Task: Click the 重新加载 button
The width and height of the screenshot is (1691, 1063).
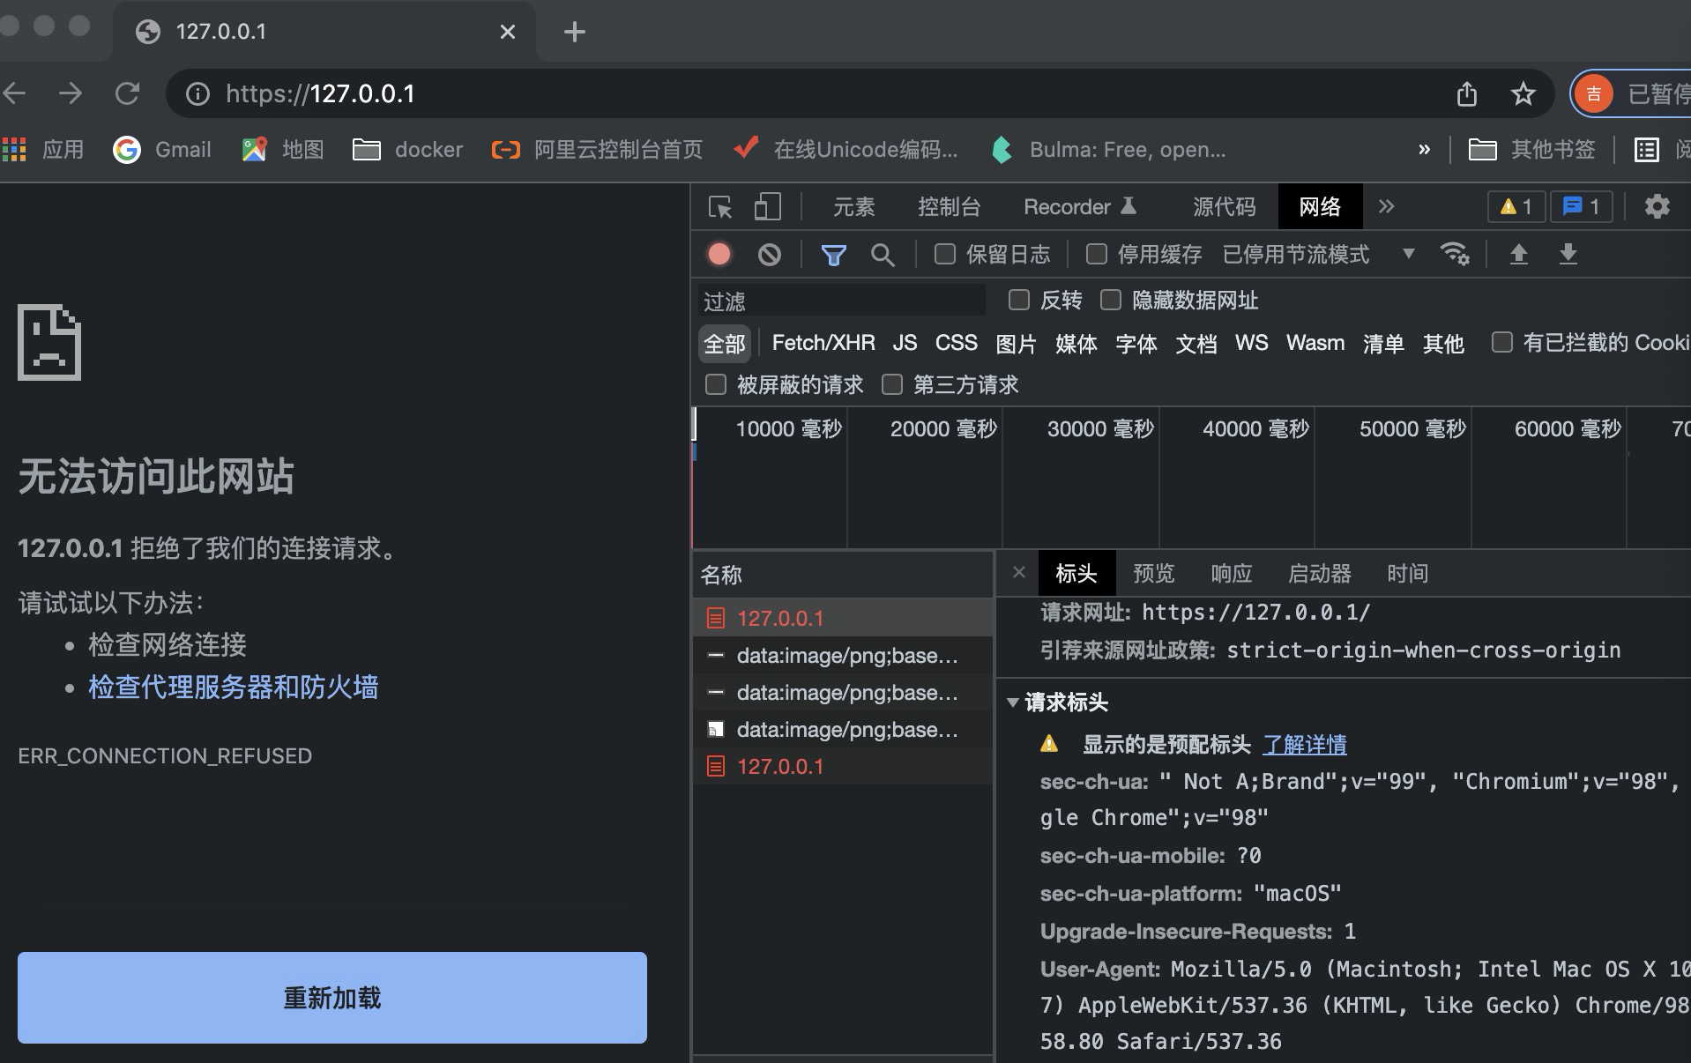Action: (331, 998)
